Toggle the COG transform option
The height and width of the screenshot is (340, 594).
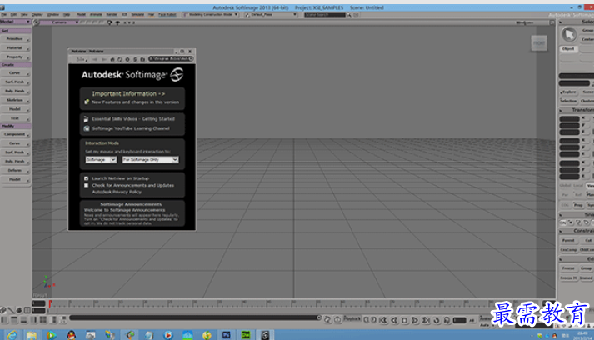click(565, 205)
